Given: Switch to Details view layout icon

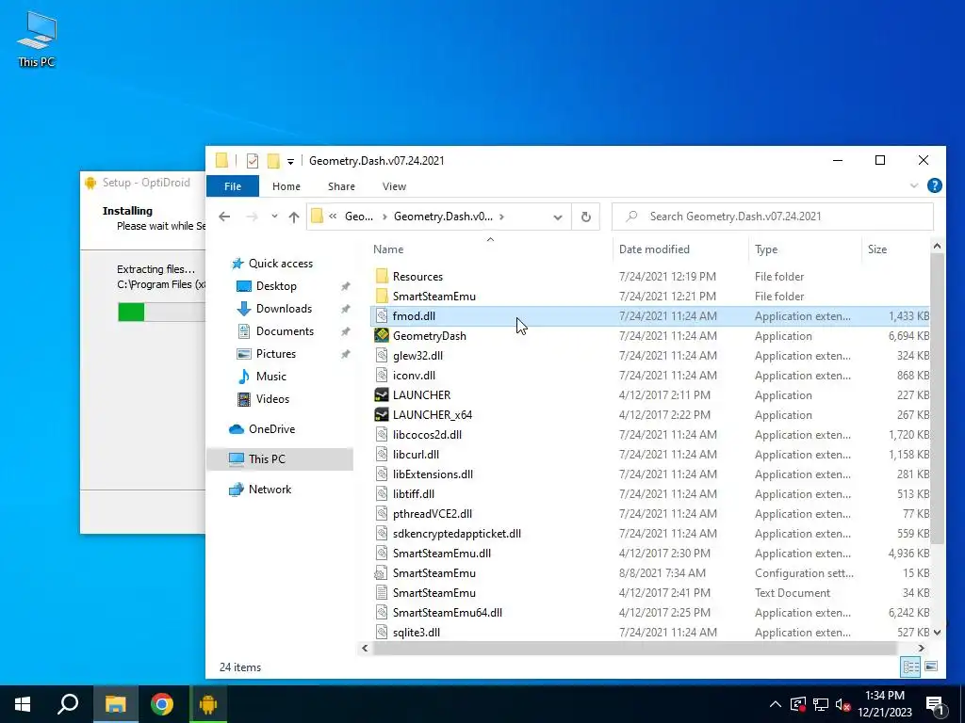Looking at the screenshot, I should click(911, 667).
